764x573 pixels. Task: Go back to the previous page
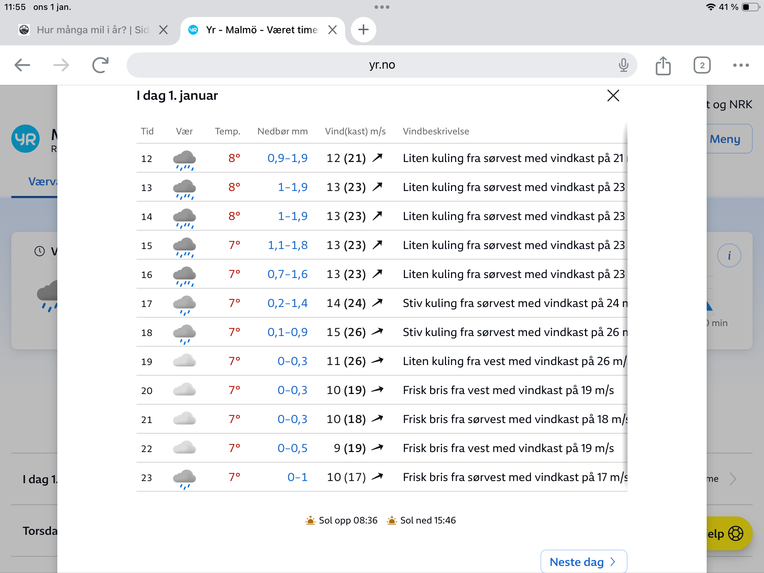point(22,65)
